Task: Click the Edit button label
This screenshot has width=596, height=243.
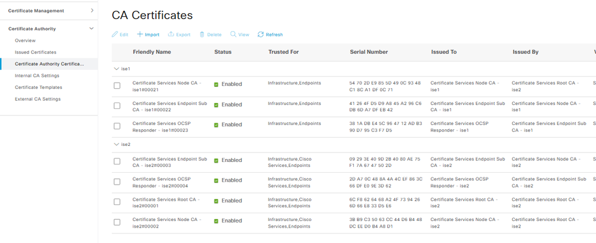Action: (124, 35)
